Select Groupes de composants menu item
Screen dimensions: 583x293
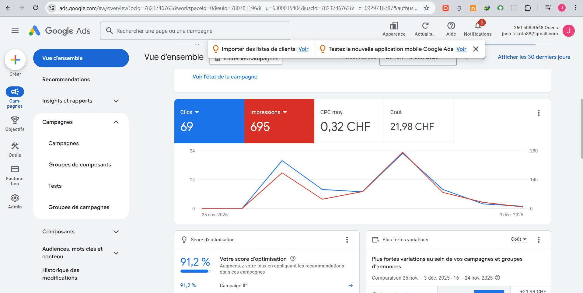(80, 165)
